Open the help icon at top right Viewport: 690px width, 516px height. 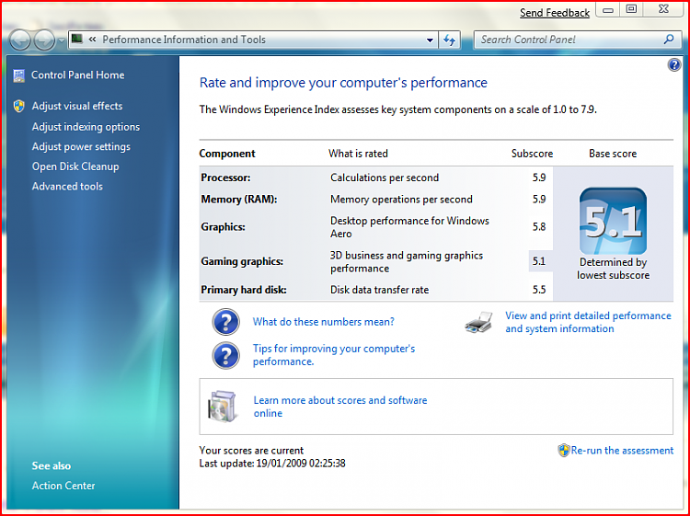click(673, 65)
